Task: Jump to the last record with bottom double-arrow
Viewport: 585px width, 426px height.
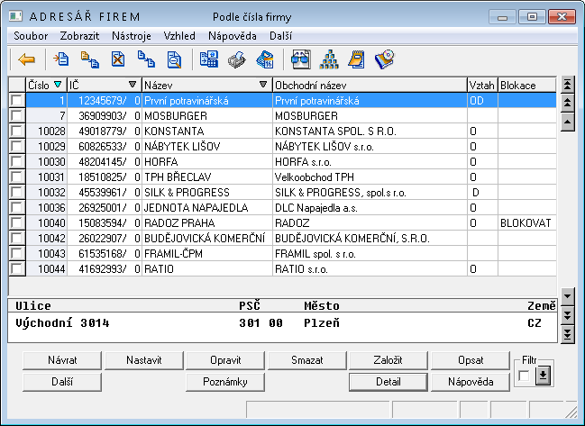Action: click(x=567, y=334)
